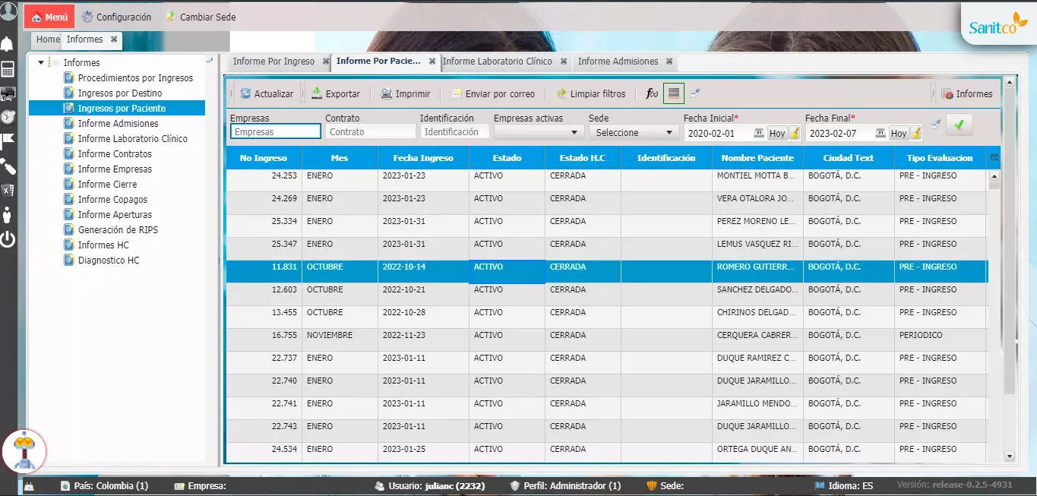Open the Empresas activas dropdown

(538, 132)
